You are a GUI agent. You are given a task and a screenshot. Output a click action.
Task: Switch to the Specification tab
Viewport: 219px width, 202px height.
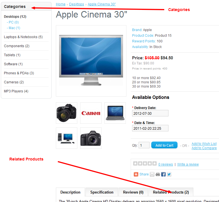point(102,192)
